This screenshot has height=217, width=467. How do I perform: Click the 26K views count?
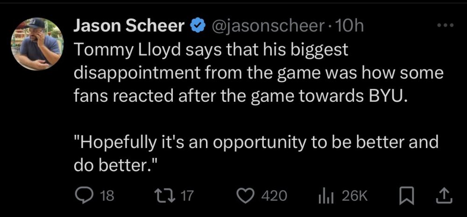(x=354, y=196)
